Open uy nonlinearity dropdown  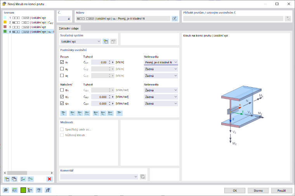click(x=161, y=69)
